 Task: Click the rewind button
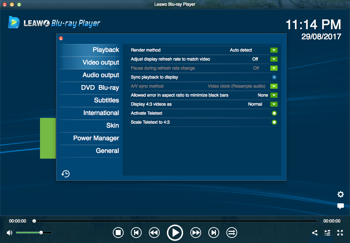tap(154, 233)
